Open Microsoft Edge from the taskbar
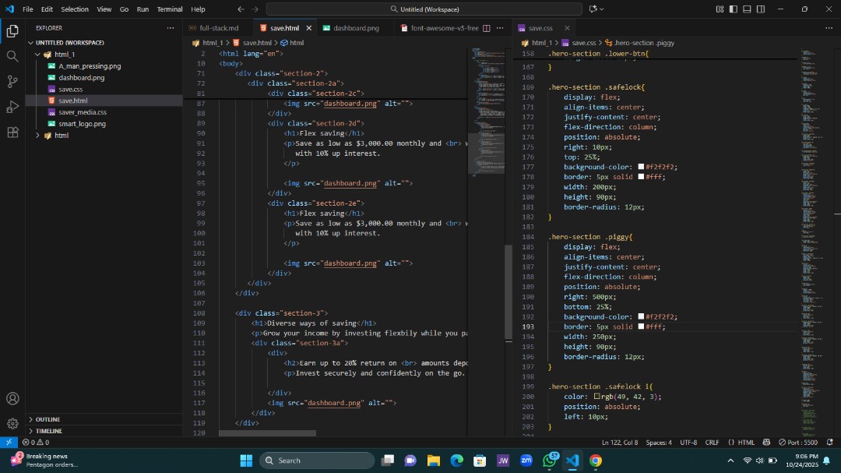Image resolution: width=841 pixels, height=473 pixels. coord(456,460)
